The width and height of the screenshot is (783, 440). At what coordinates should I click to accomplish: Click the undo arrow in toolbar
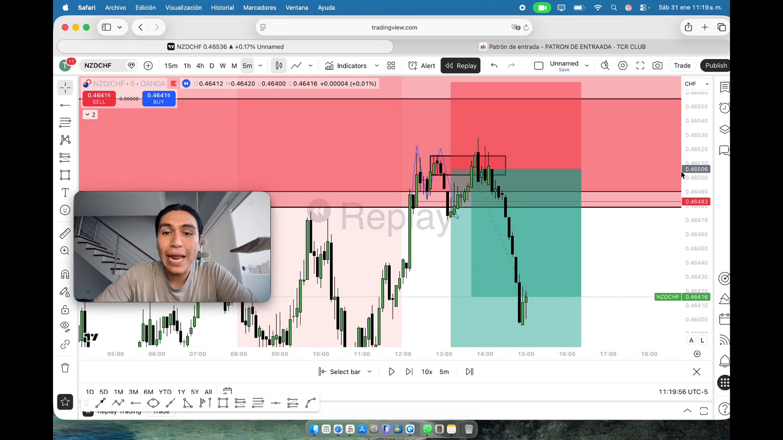(494, 65)
